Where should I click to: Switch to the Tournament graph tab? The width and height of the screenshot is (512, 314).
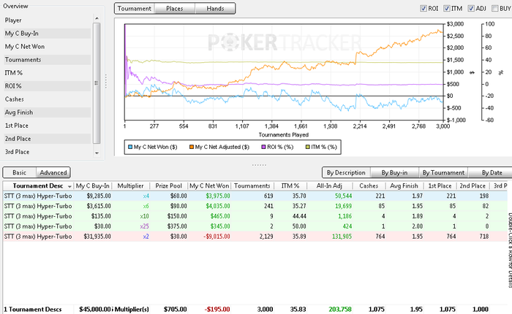(135, 9)
